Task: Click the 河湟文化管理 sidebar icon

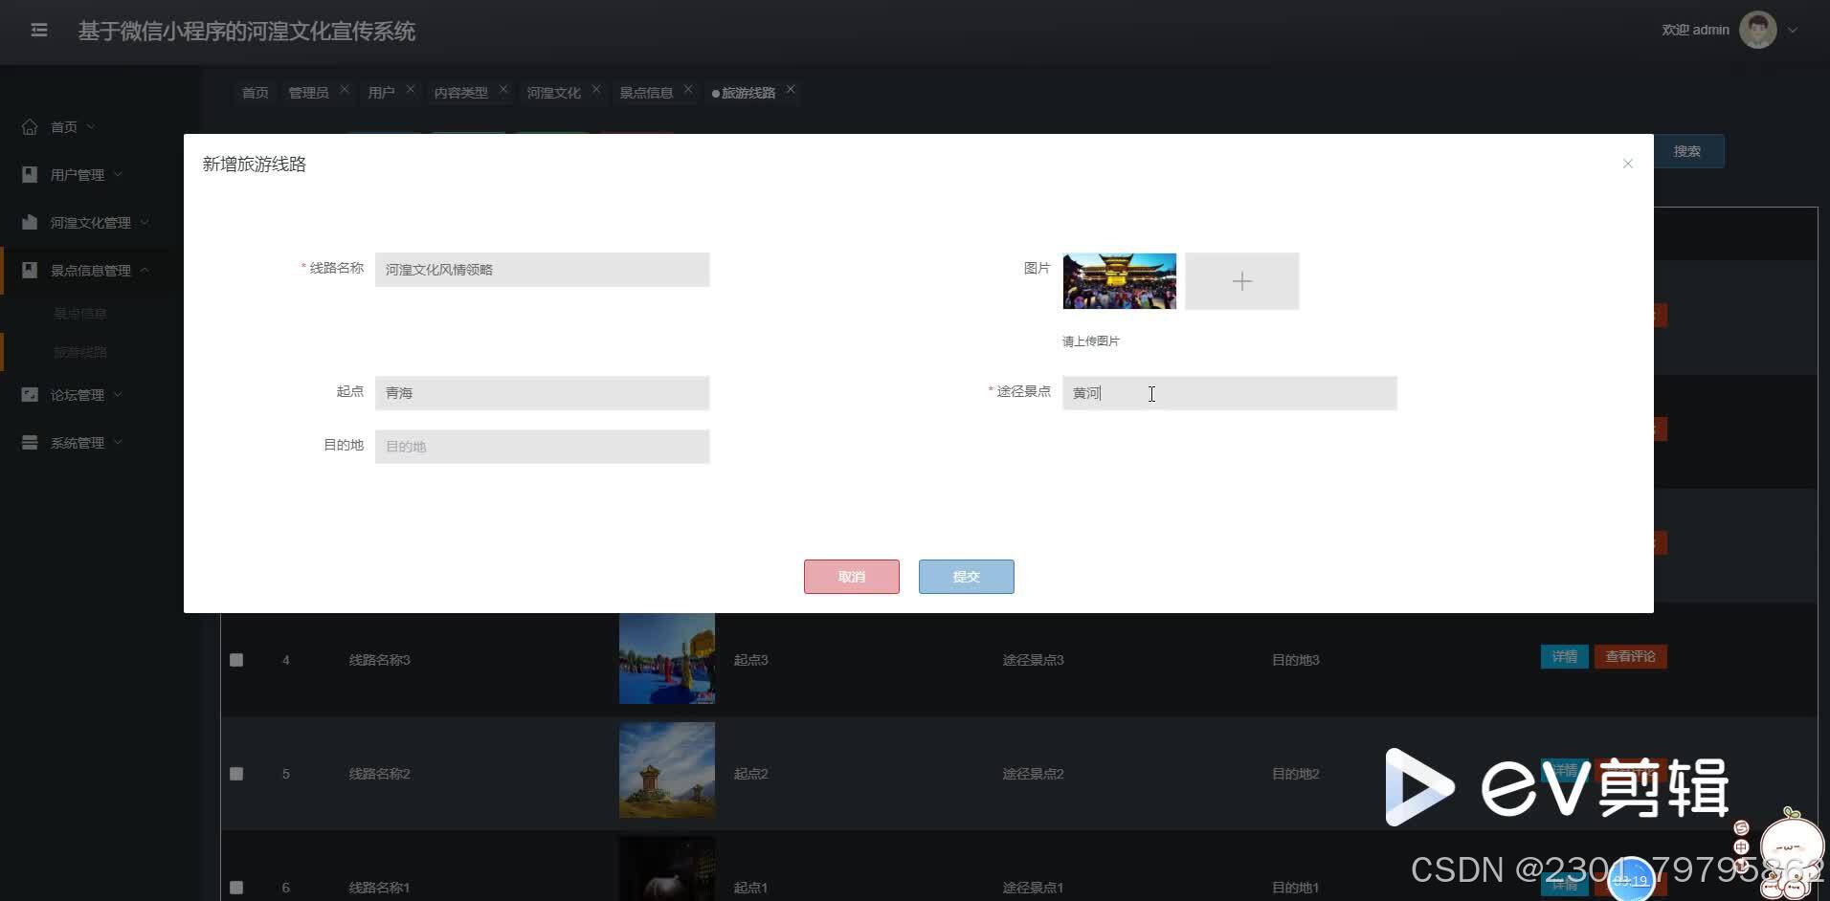Action: (30, 222)
